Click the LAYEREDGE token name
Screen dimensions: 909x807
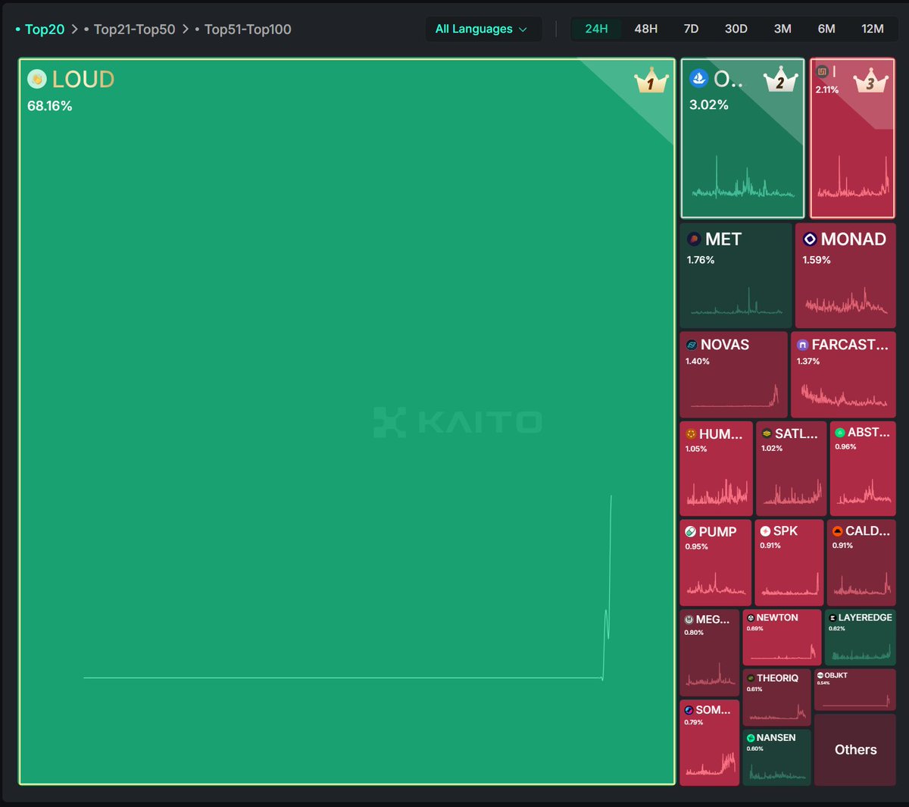pyautogui.click(x=865, y=618)
